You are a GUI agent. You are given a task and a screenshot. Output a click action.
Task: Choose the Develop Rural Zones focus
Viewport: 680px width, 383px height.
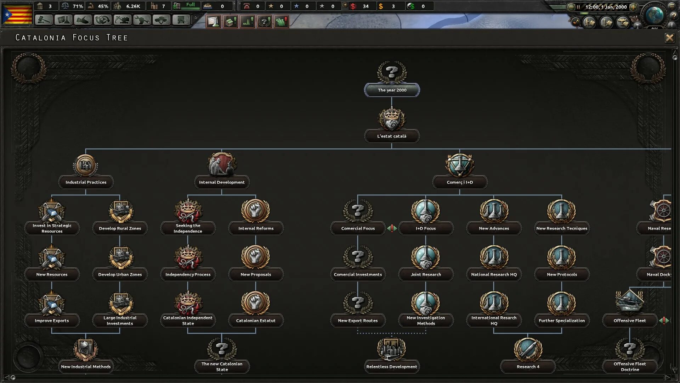pos(120,217)
